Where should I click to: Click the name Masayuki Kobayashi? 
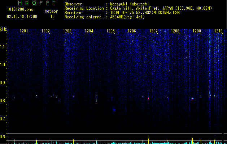(x=130, y=4)
